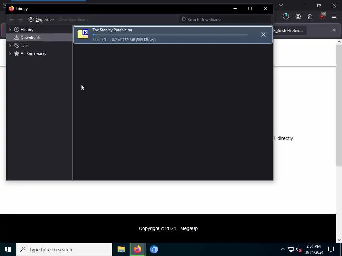Click the Firefox page vertical scrollbar
Screen dimensions: 342x256
339,106
